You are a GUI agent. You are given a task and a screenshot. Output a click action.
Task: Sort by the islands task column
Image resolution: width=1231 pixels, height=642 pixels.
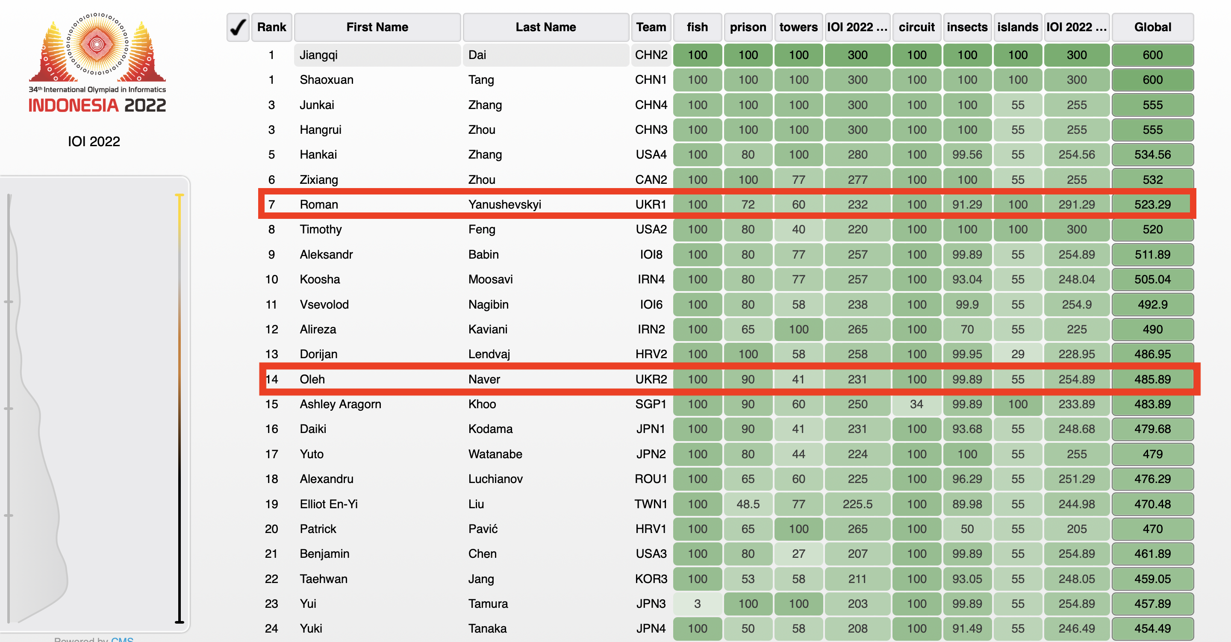pyautogui.click(x=1017, y=27)
